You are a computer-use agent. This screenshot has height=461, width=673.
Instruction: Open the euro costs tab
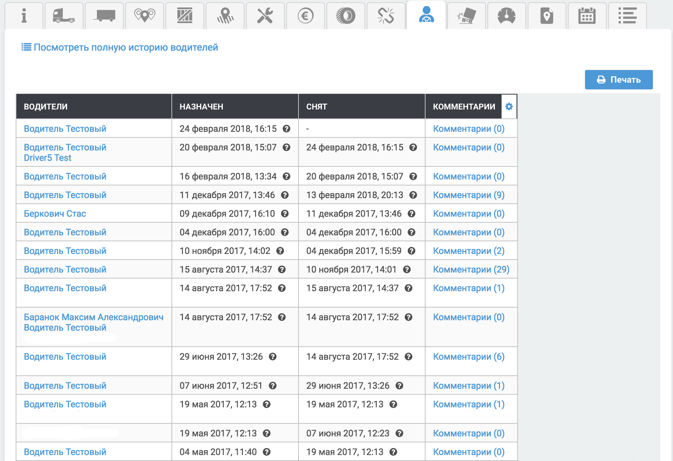[305, 16]
